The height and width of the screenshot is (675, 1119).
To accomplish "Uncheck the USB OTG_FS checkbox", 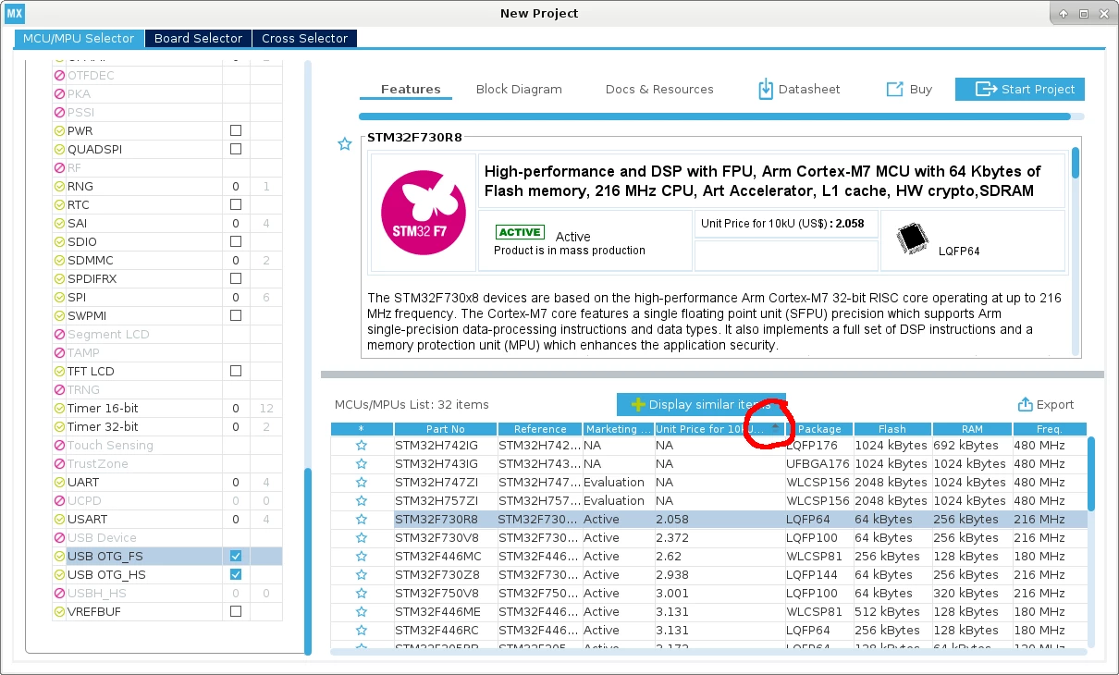I will [x=236, y=556].
